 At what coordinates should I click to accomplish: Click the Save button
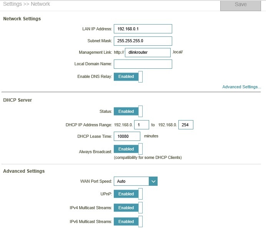240,5
